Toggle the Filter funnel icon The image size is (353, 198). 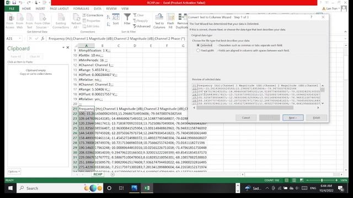[x=127, y=19]
